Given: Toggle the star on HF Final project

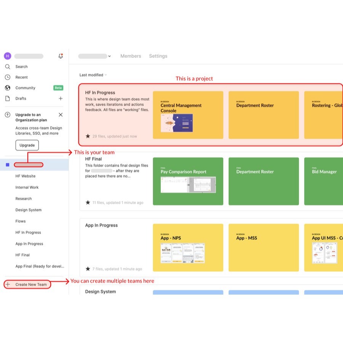Looking at the screenshot, I should tap(88, 202).
